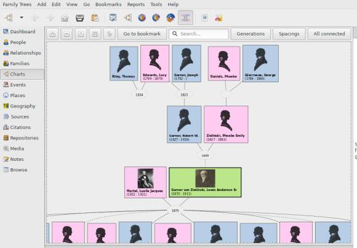357x248 pixels.
Task: Toggle the All connected button
Action: point(329,34)
